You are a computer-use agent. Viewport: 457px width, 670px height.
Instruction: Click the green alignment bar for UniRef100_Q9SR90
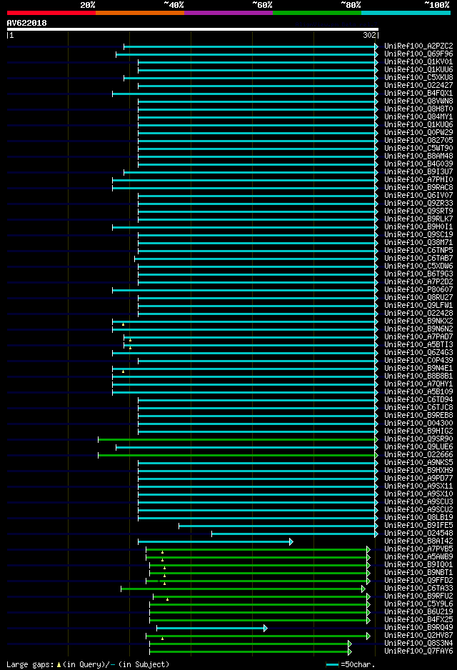click(238, 439)
